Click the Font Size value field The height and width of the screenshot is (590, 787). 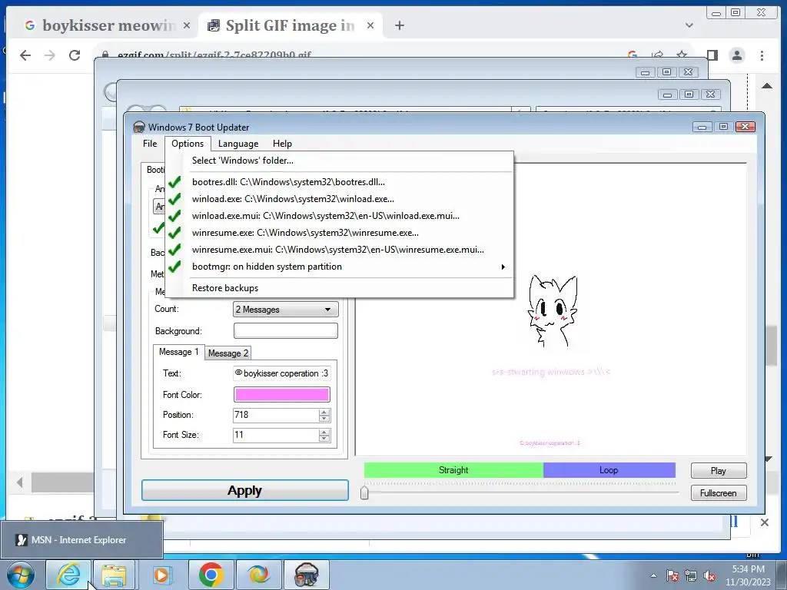pyautogui.click(x=276, y=435)
